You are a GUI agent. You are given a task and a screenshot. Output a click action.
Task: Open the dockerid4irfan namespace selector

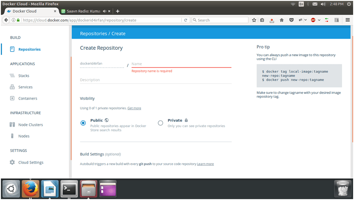coord(102,64)
